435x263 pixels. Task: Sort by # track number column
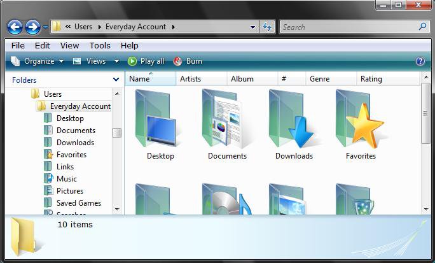(292, 79)
